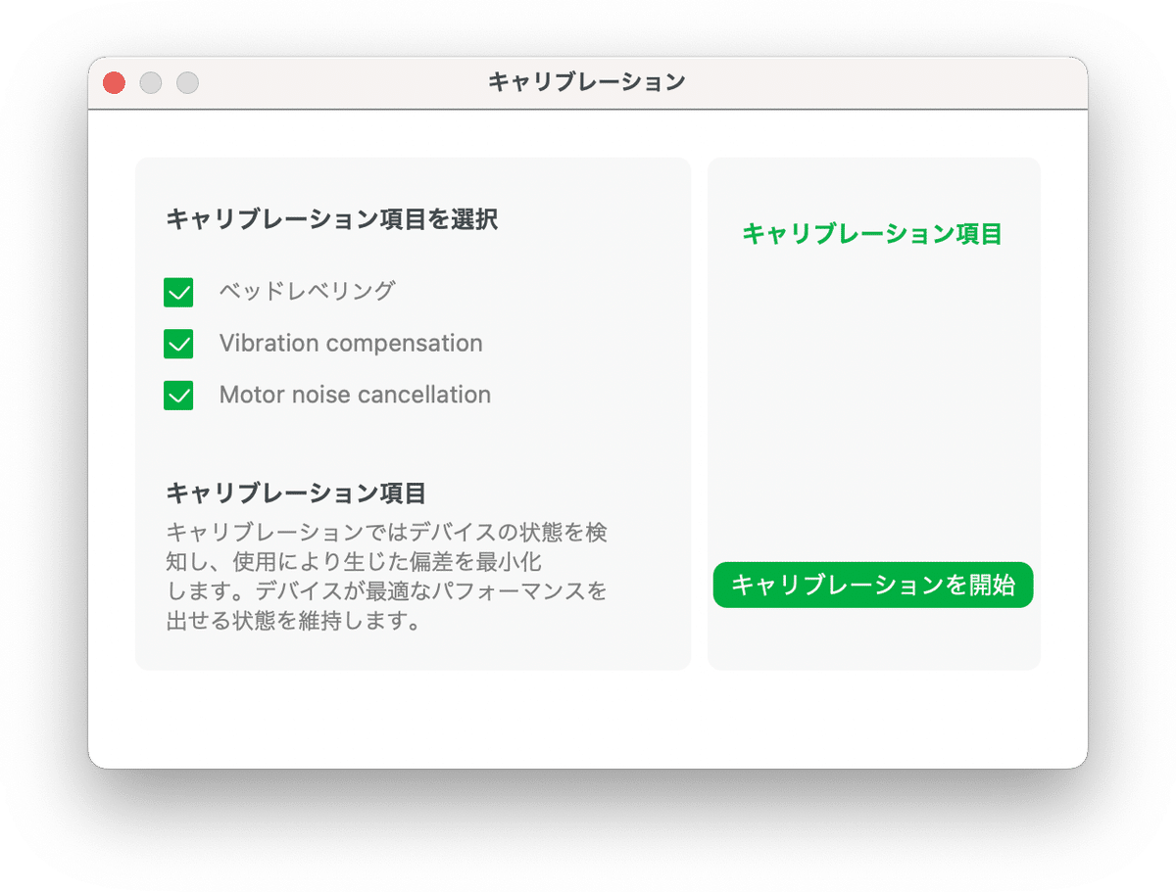This screenshot has width=1176, height=892.
Task: Click the grey zoom window button
Action: point(187,83)
